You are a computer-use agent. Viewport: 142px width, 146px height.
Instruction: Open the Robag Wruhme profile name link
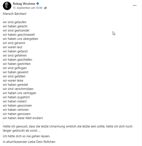tap(24, 4)
